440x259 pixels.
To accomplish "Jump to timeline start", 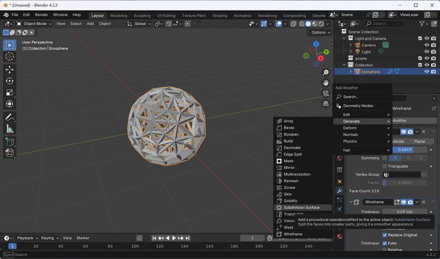I will click(154, 238).
